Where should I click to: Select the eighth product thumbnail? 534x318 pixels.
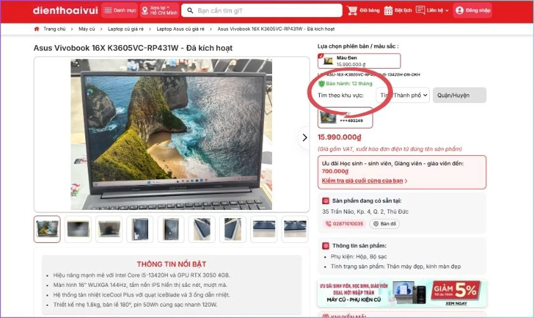(264, 229)
